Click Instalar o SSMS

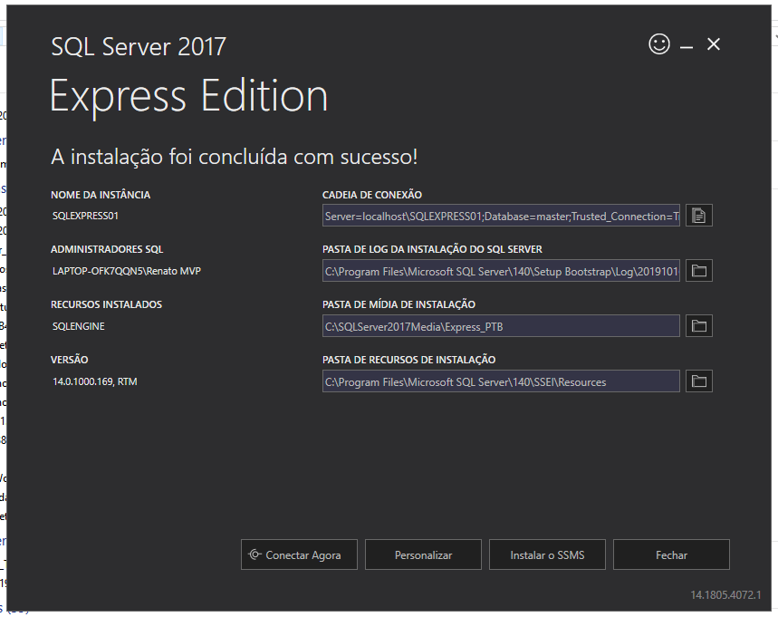click(x=547, y=554)
